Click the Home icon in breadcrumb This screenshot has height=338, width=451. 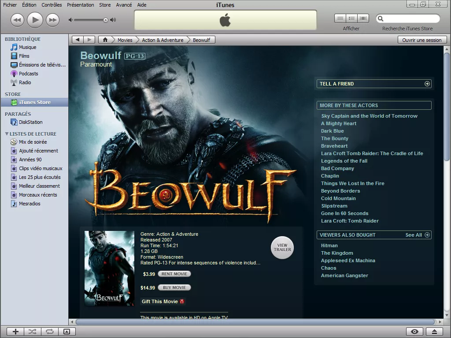point(105,40)
